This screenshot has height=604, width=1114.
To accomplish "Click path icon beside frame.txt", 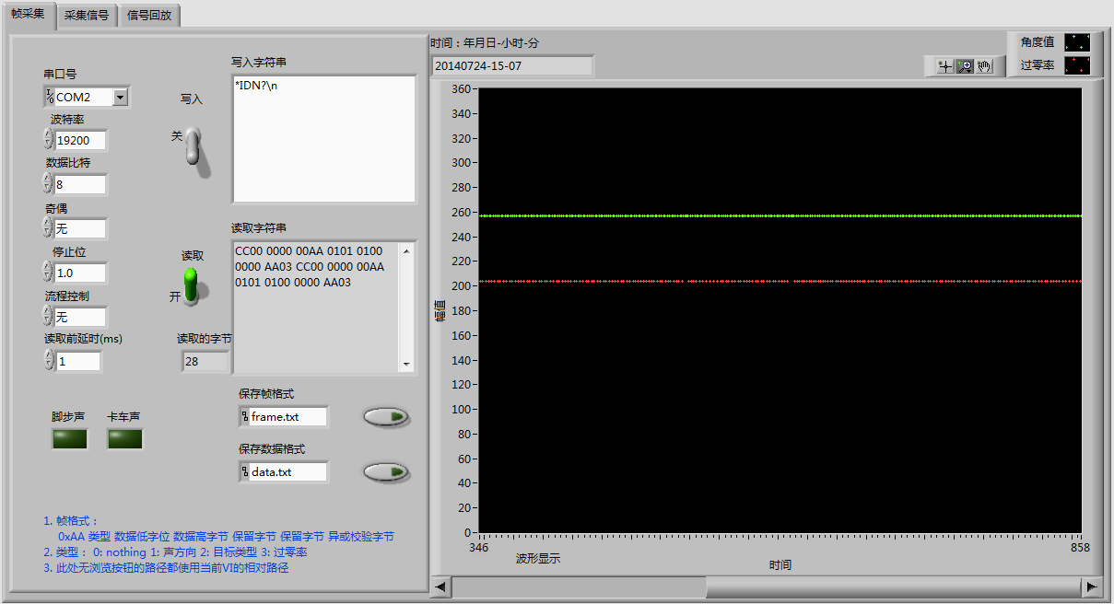I will [244, 417].
